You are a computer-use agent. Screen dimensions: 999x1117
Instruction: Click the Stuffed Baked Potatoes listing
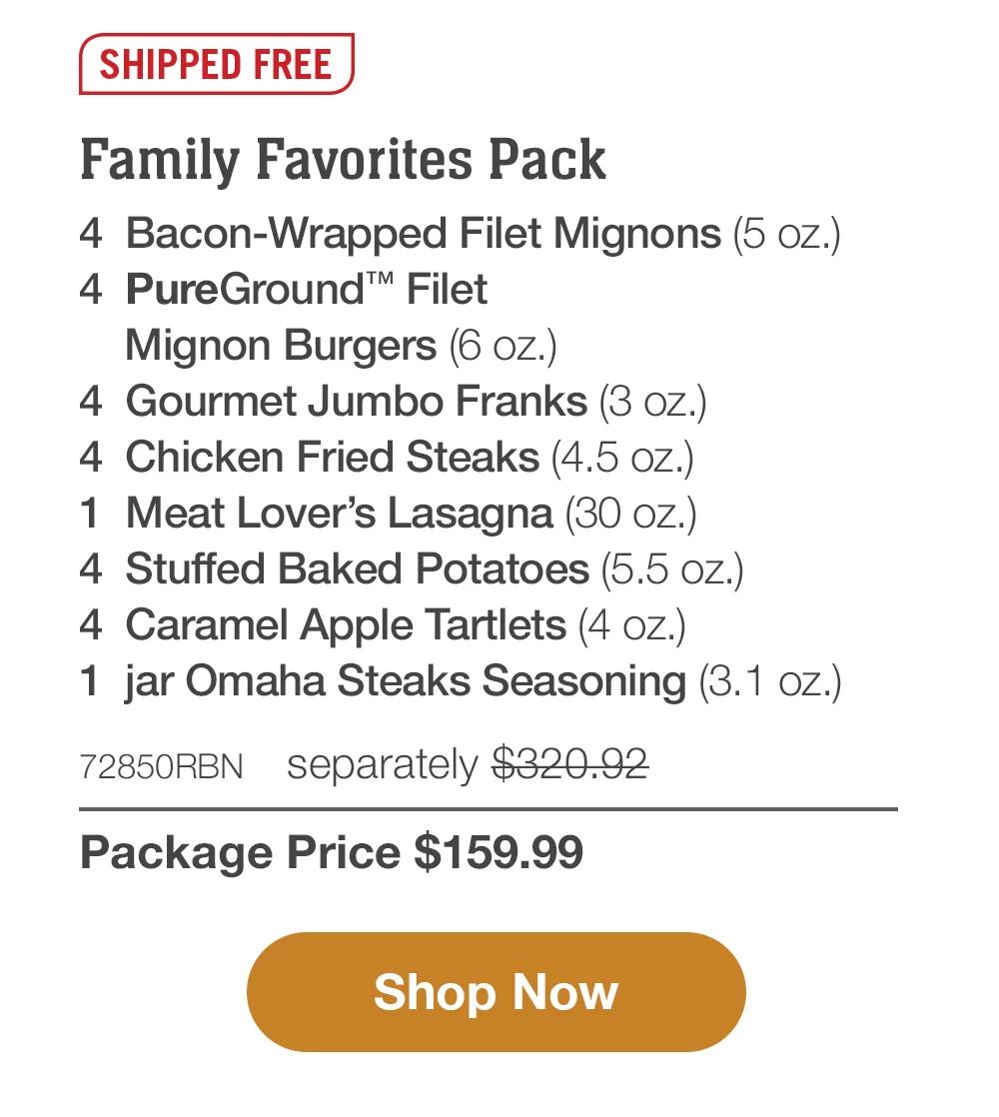[x=355, y=569]
